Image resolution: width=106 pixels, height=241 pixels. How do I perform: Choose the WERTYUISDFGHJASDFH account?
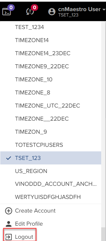[x=51, y=197]
